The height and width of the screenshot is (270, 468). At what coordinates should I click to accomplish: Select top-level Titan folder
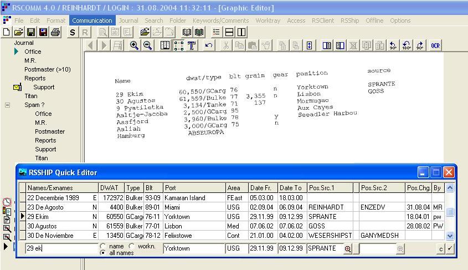(x=31, y=96)
